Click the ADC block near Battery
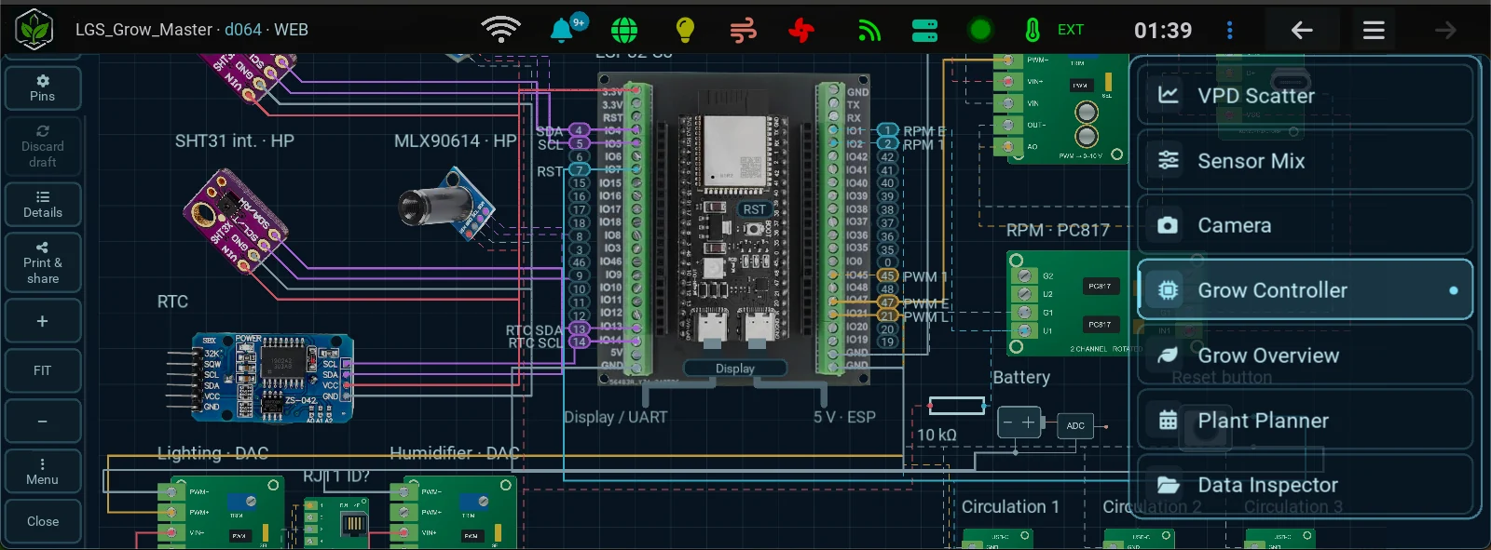 pyautogui.click(x=1074, y=425)
